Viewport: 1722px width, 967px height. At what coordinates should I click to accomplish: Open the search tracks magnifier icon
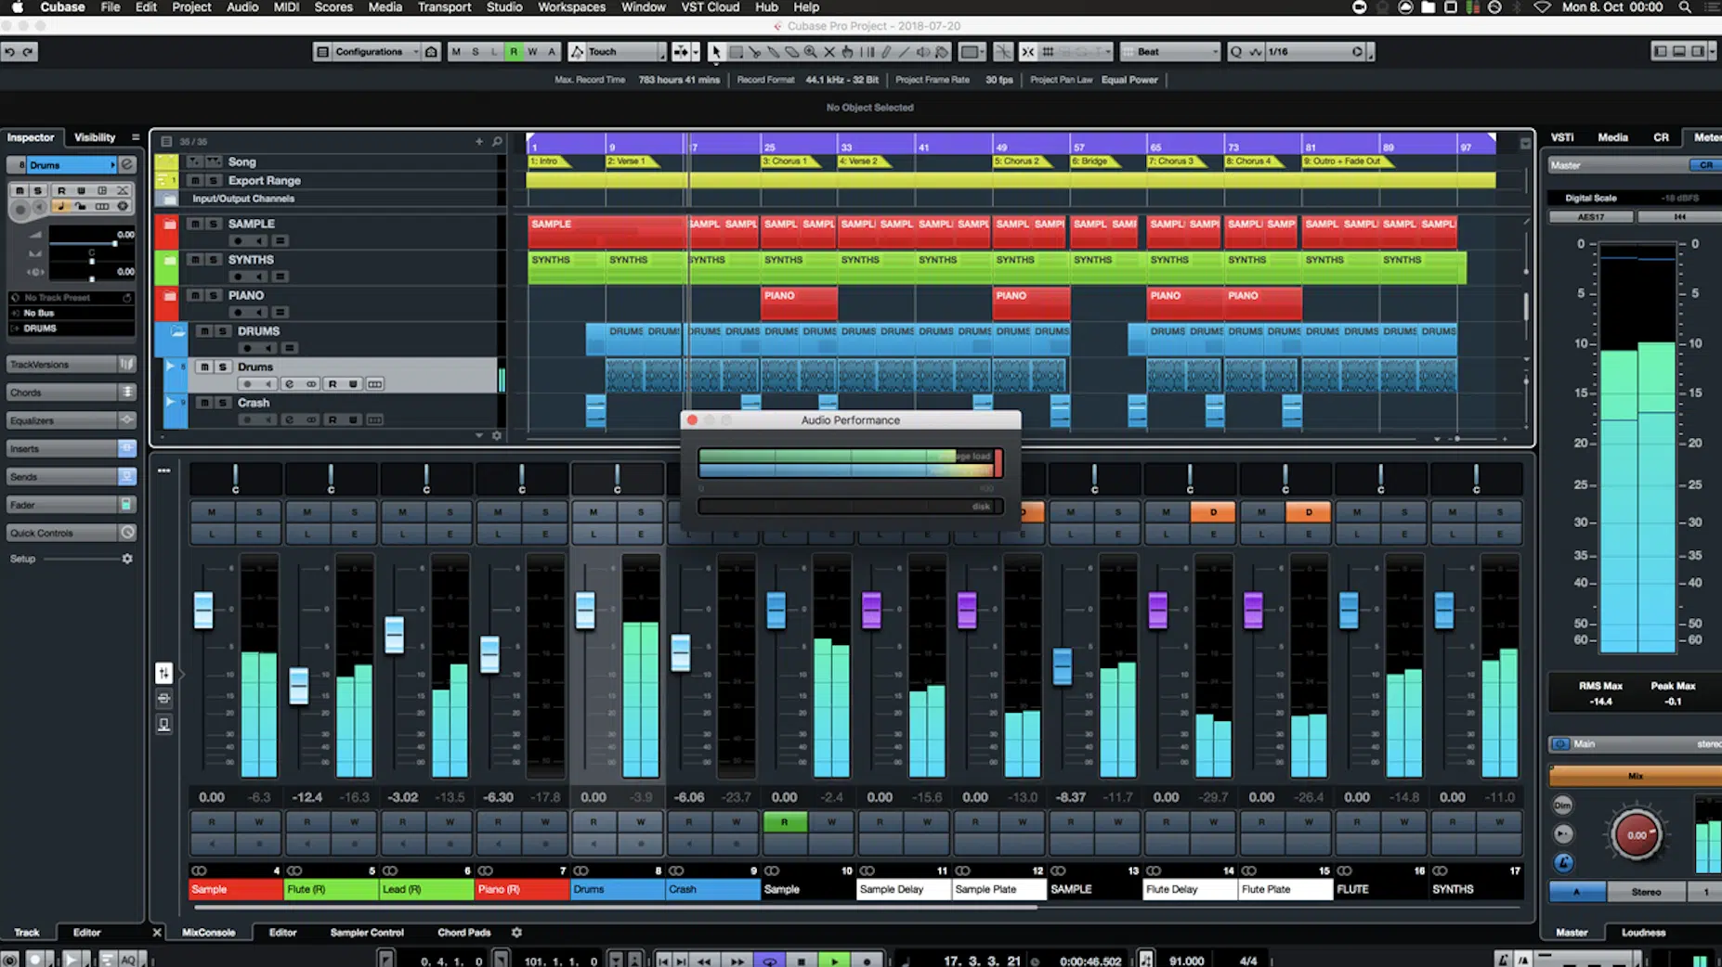coord(497,141)
